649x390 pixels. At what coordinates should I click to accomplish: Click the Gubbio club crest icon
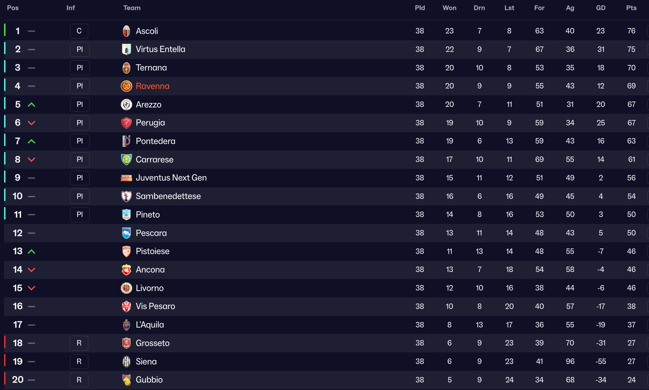(x=127, y=380)
